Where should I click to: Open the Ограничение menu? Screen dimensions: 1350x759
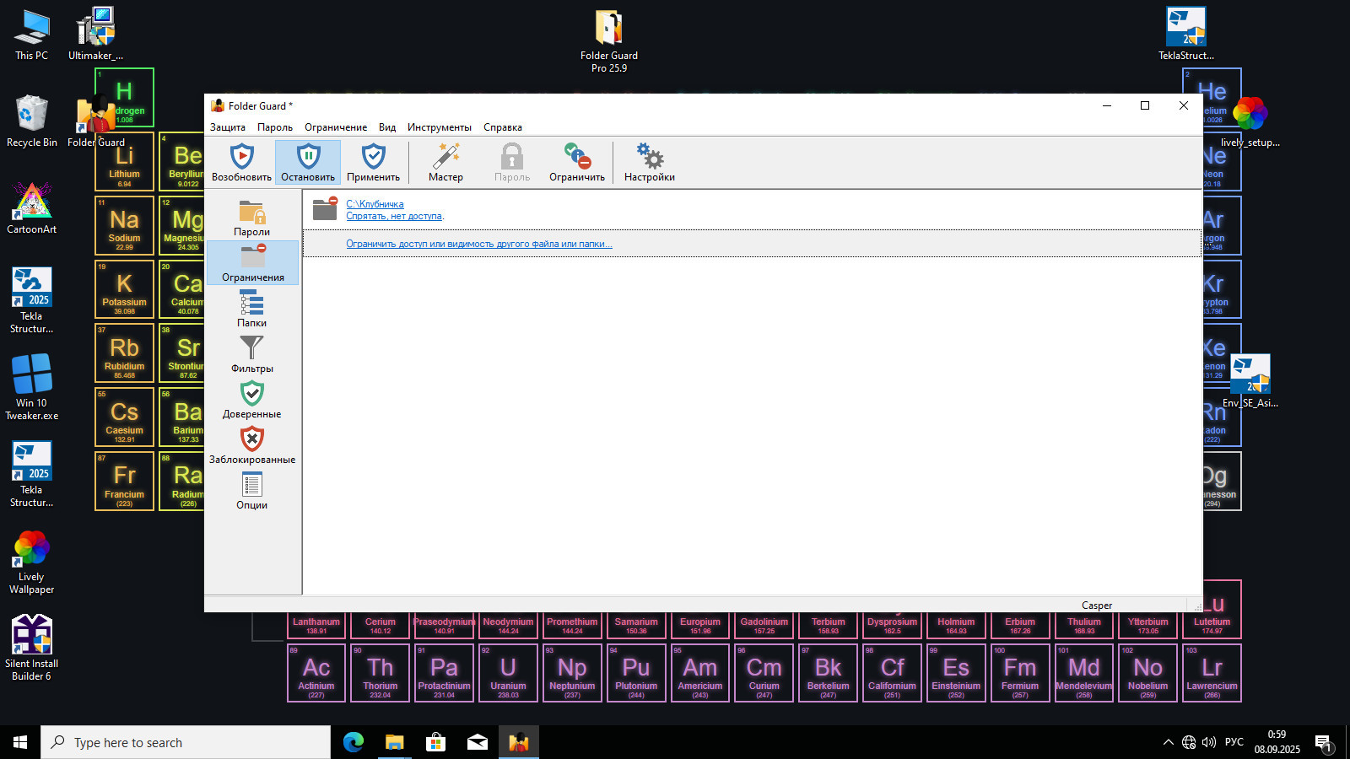pos(336,127)
